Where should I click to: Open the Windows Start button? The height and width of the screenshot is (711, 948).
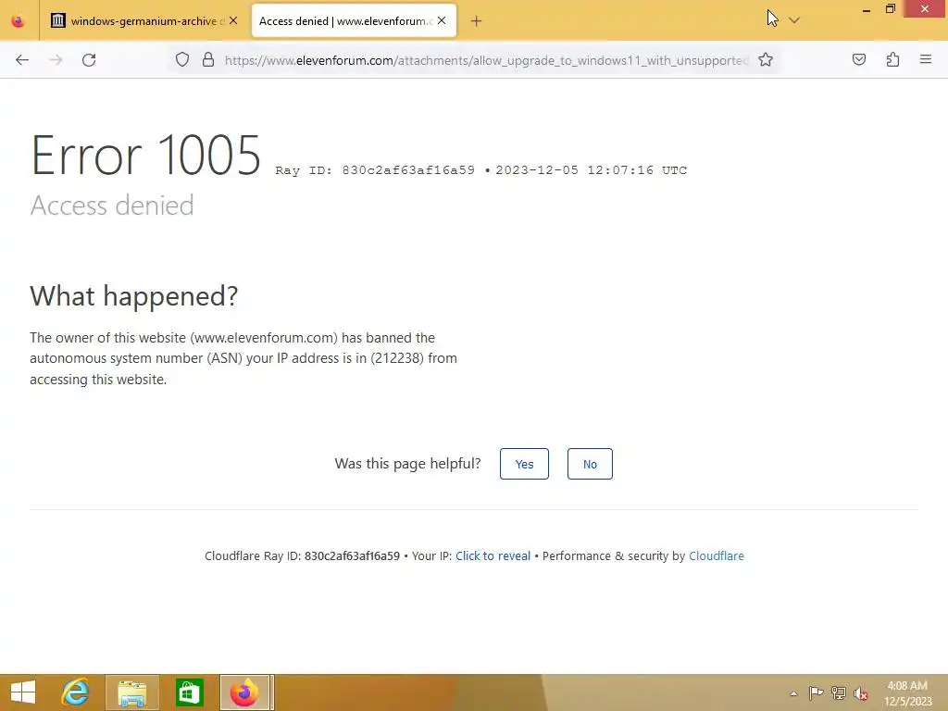tap(23, 692)
